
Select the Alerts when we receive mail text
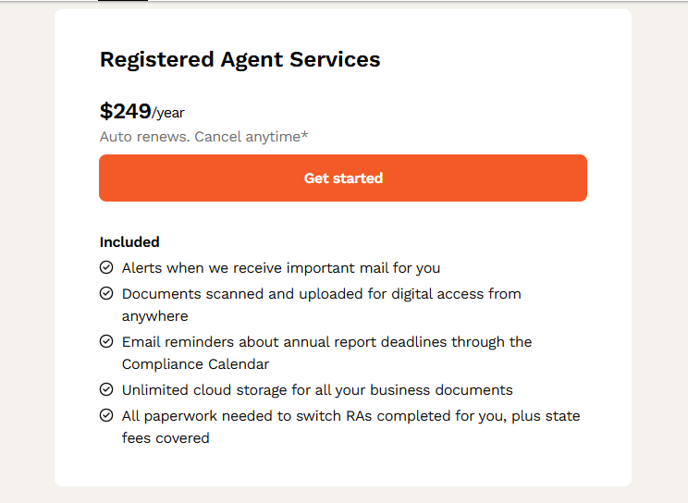[281, 268]
